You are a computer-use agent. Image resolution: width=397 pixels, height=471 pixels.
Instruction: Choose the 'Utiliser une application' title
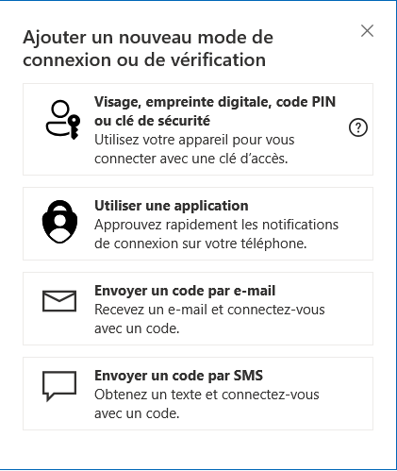172,206
